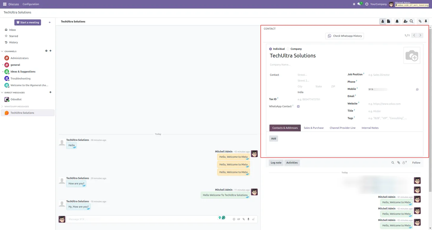
Task: Toggle the contact info panel person icon
Action: tap(382, 21)
